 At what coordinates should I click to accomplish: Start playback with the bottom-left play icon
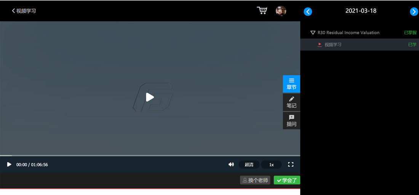click(x=9, y=165)
